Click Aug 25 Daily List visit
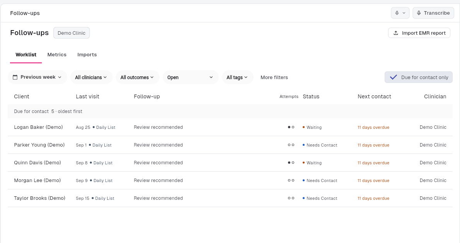Viewport: 460px width, 243px height. tap(95, 127)
